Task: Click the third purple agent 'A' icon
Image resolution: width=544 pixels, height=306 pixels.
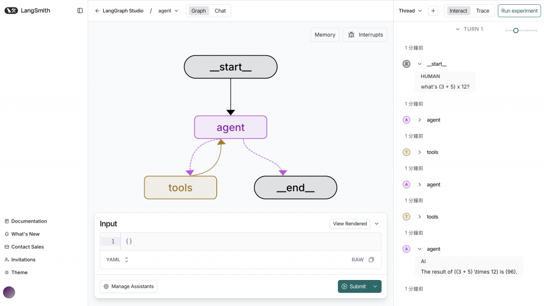Action: pos(406,249)
